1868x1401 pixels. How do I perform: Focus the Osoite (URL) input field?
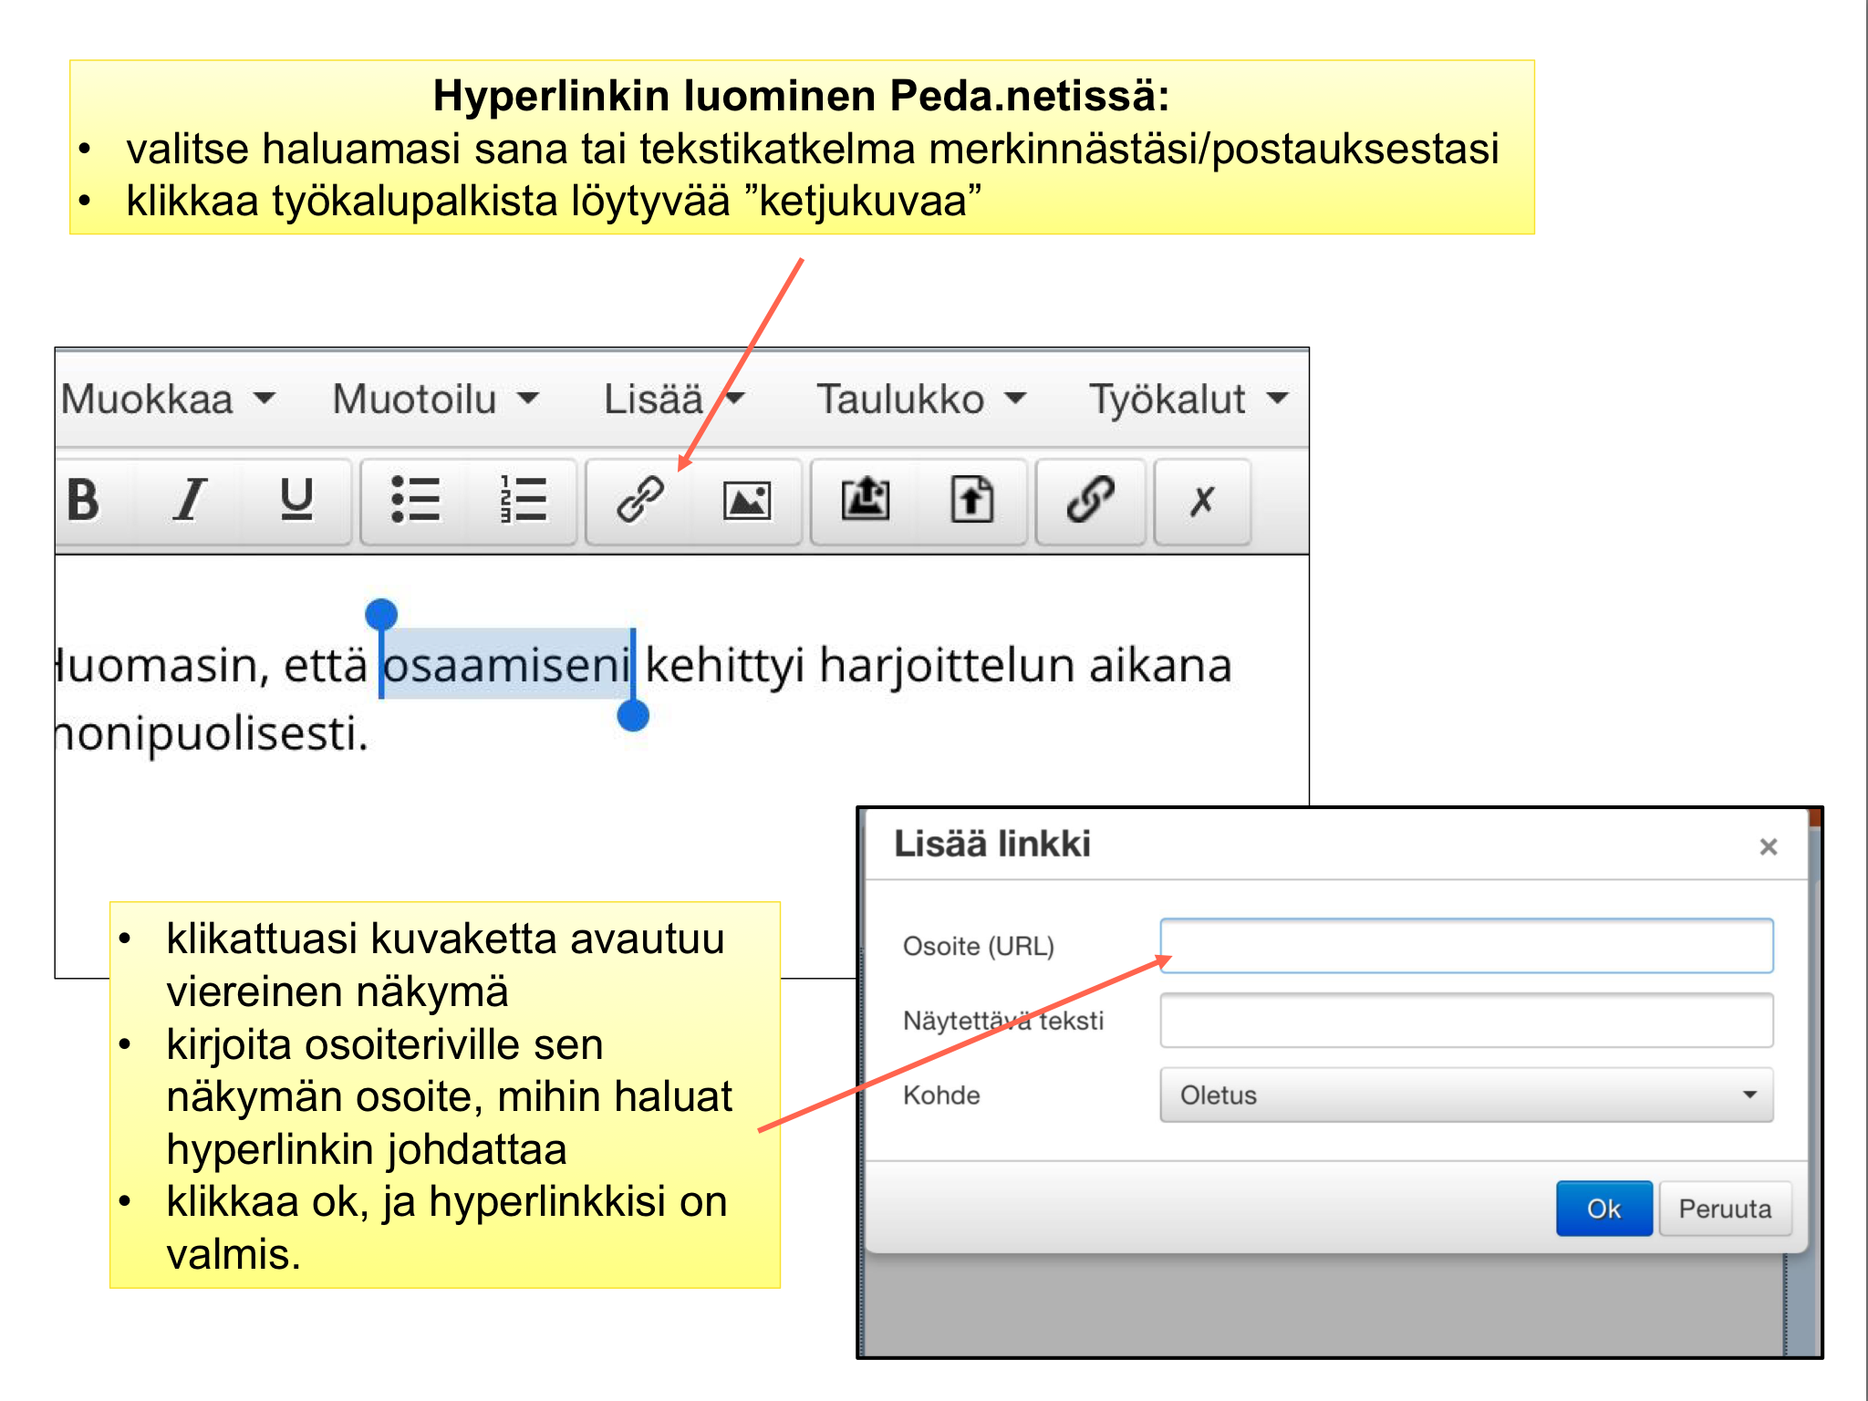click(1466, 946)
